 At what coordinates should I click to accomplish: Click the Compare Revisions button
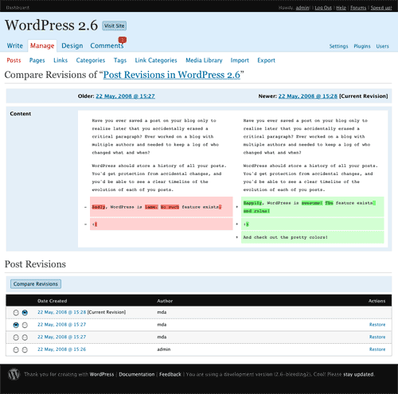[x=36, y=284]
